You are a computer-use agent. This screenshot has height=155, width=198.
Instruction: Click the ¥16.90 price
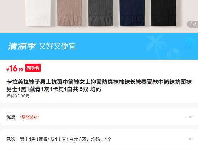pos(15,68)
